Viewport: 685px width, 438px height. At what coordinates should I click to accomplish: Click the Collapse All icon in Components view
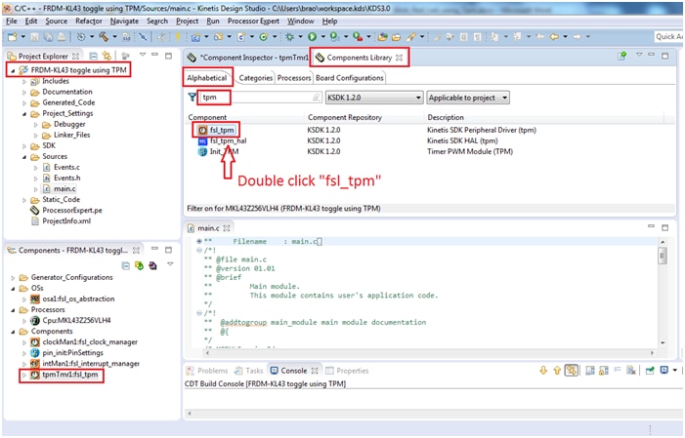pos(126,265)
